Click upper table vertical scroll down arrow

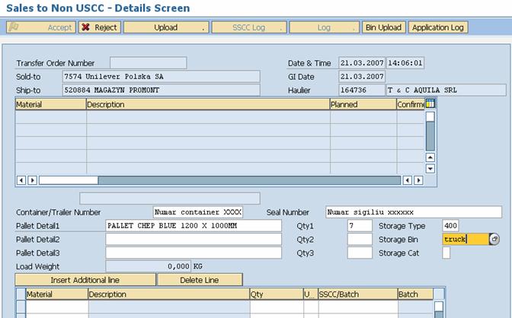point(430,168)
